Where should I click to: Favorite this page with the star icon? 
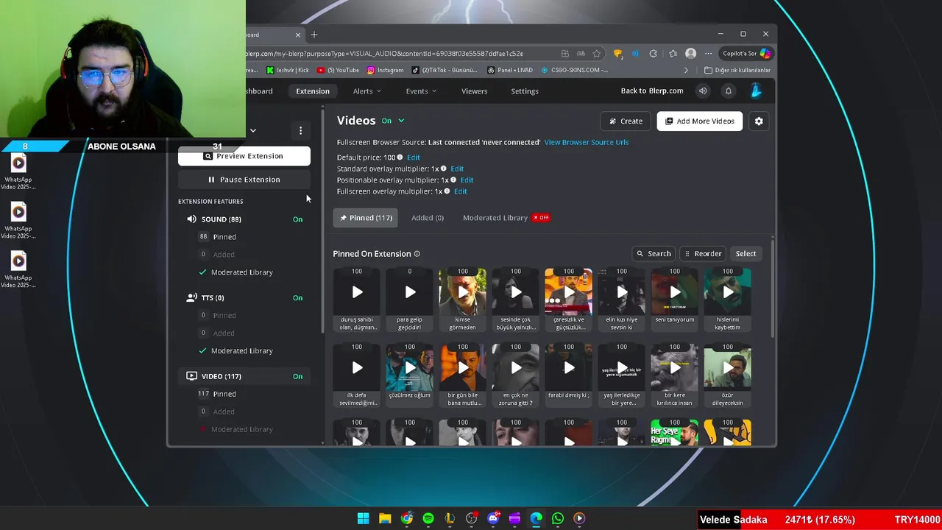[597, 54]
